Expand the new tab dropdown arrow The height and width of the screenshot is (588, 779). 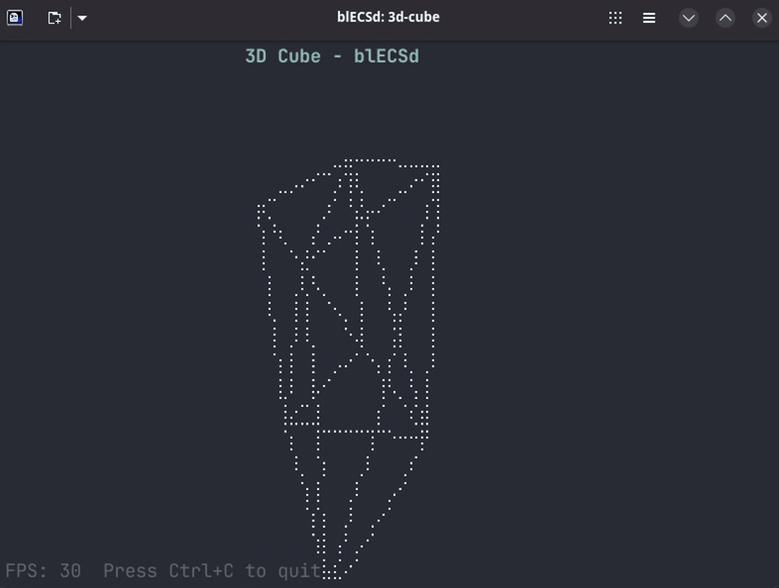(83, 18)
